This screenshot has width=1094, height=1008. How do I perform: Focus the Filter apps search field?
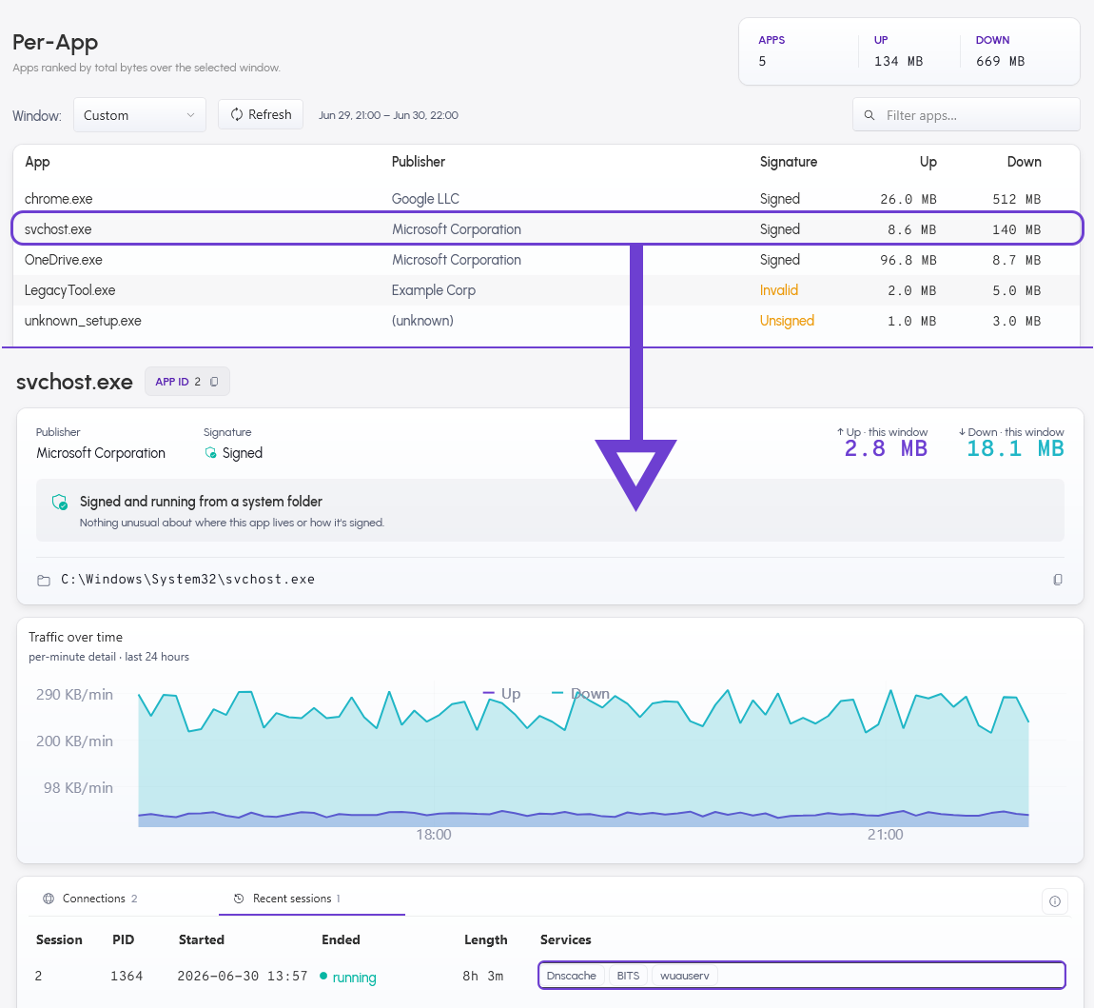[967, 115]
